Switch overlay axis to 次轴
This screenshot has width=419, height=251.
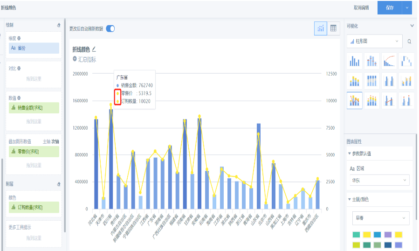coord(55,141)
